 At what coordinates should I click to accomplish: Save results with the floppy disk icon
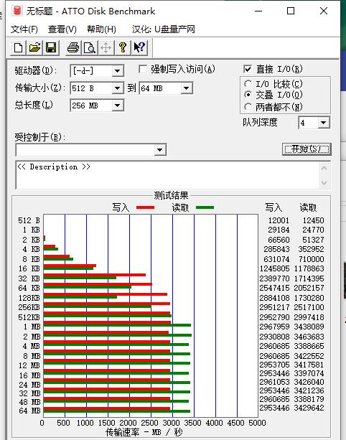click(x=51, y=47)
